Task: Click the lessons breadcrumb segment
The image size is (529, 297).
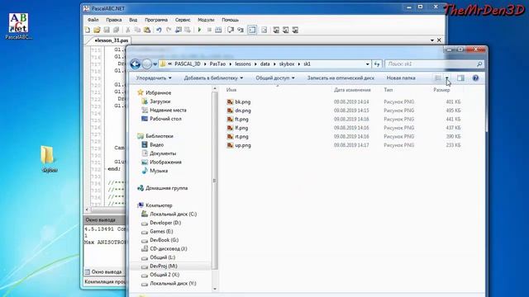Action: point(243,64)
